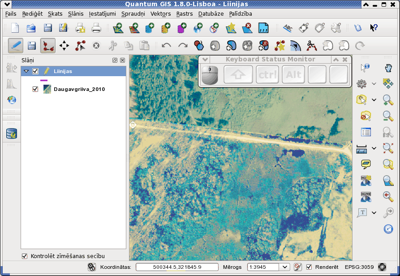Select the Pan Map hand tool
This screenshot has height=276, width=400.
tap(388, 68)
